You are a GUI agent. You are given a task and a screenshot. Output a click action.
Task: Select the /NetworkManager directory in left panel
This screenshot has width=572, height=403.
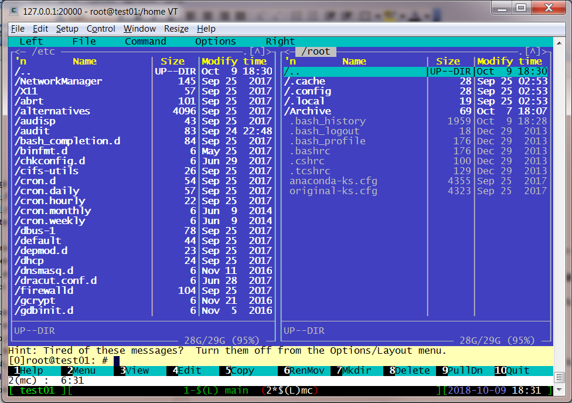click(x=58, y=82)
